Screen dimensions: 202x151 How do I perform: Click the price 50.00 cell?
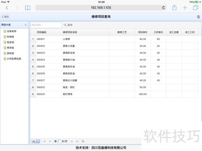click(143, 87)
